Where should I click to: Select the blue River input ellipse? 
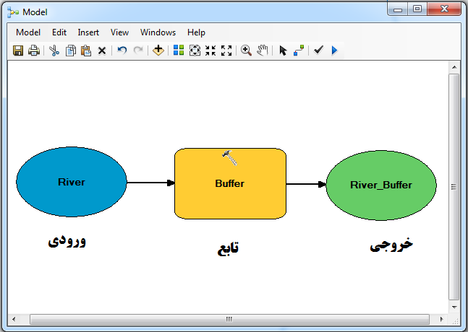pos(72,182)
